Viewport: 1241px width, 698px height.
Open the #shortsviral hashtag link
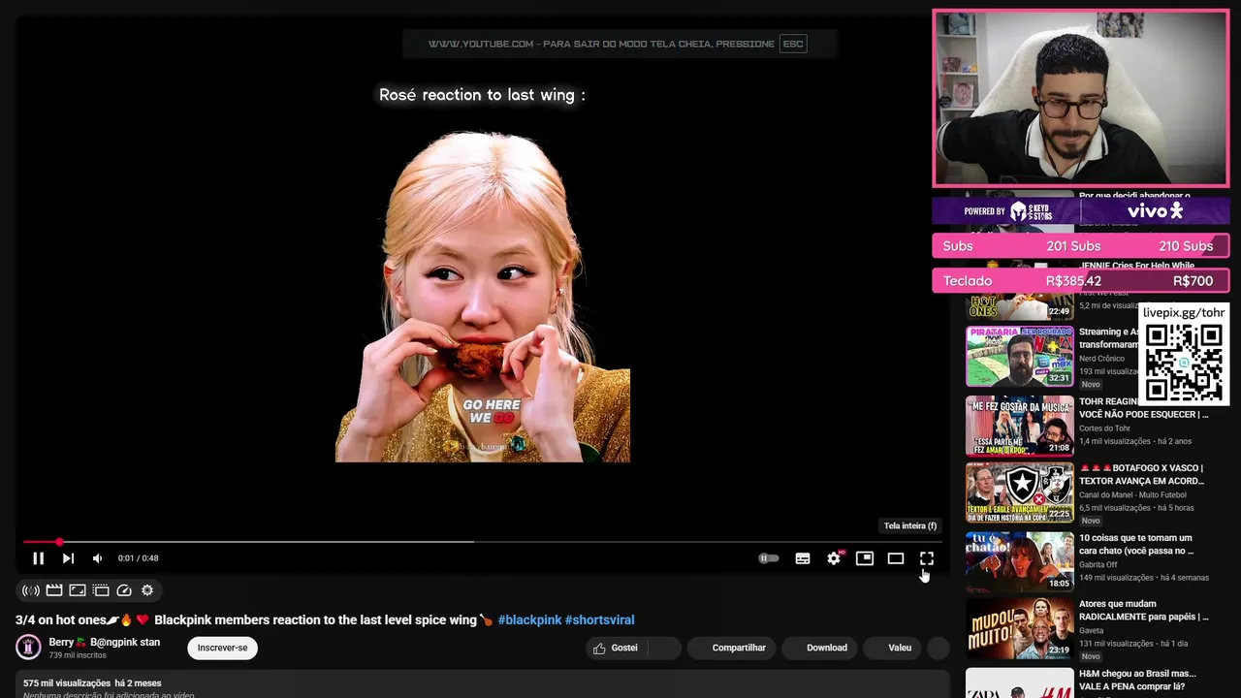(599, 619)
